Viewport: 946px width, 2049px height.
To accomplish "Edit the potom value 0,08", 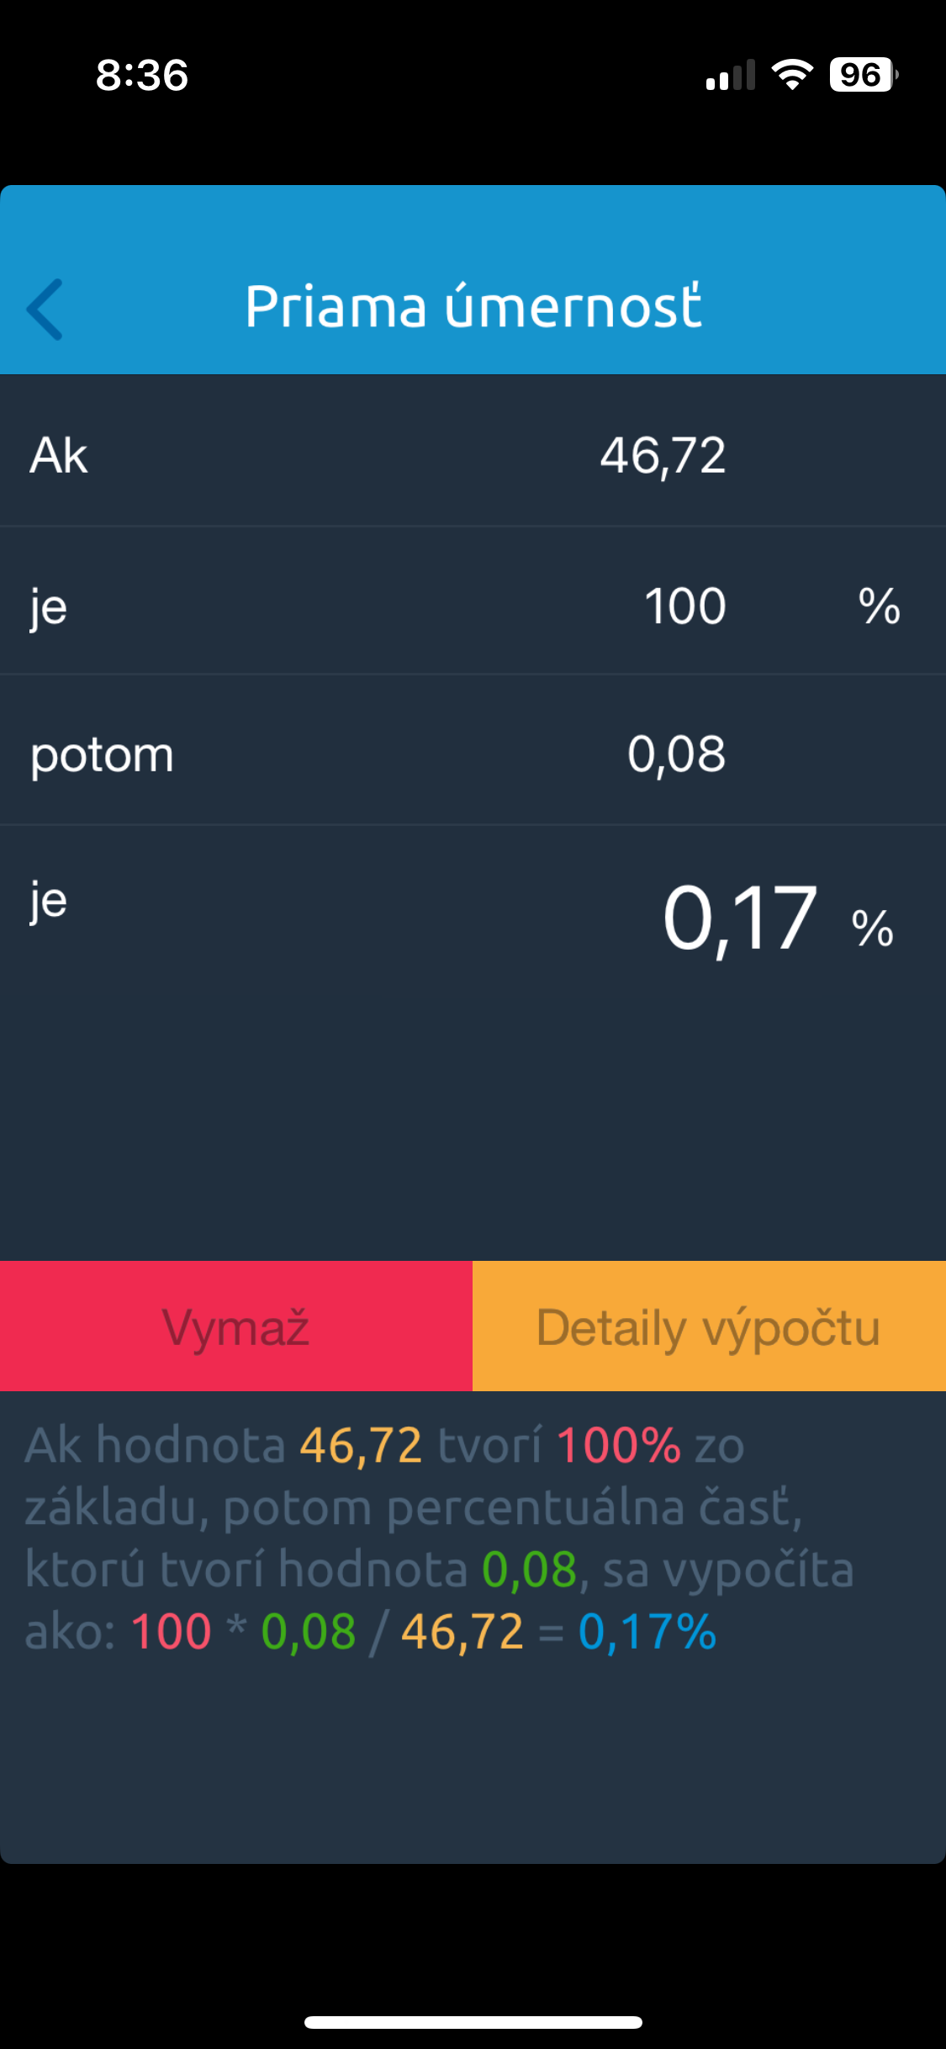I will (x=676, y=754).
